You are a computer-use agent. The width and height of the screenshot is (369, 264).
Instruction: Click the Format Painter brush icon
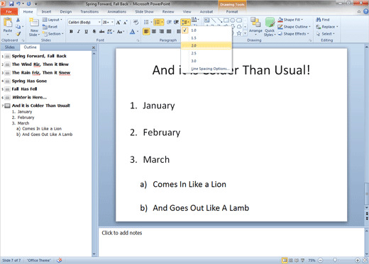pyautogui.click(x=18, y=34)
